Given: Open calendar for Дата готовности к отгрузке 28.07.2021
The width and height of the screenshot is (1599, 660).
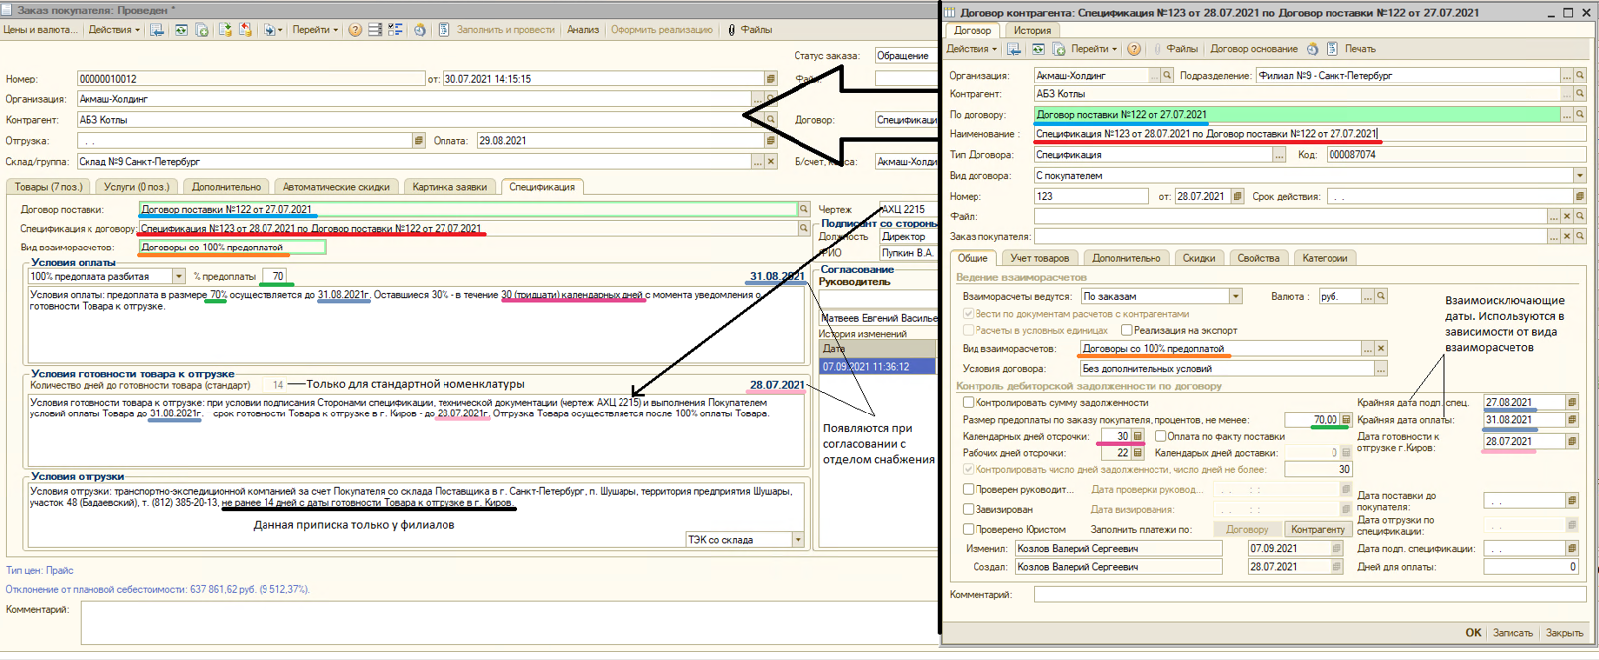Looking at the screenshot, I should pos(1572,442).
